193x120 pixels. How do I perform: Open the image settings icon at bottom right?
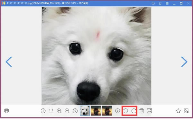click(x=186, y=111)
